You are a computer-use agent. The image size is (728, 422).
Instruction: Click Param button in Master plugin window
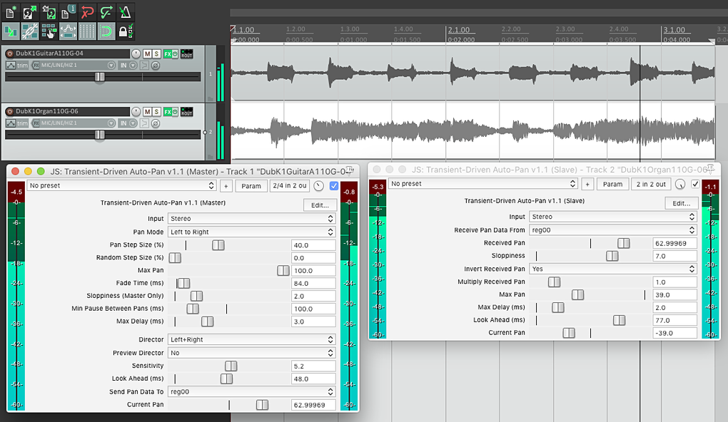251,186
